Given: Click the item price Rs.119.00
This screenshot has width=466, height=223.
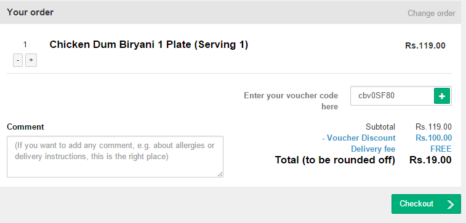Looking at the screenshot, I should click(425, 45).
